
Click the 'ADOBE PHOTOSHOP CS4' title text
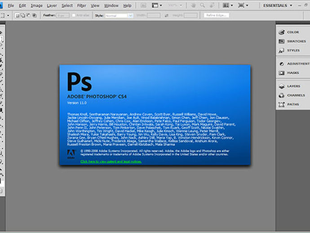(97, 96)
